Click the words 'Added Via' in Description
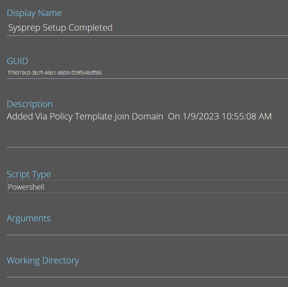Image resolution: width=288 pixels, height=287 pixels. (27, 116)
